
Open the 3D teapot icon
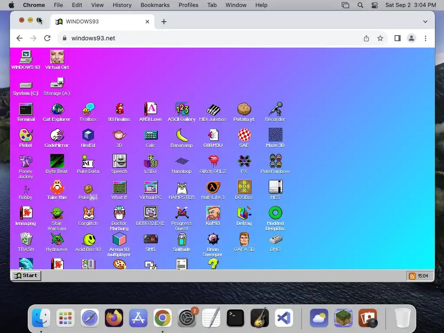pyautogui.click(x=119, y=138)
